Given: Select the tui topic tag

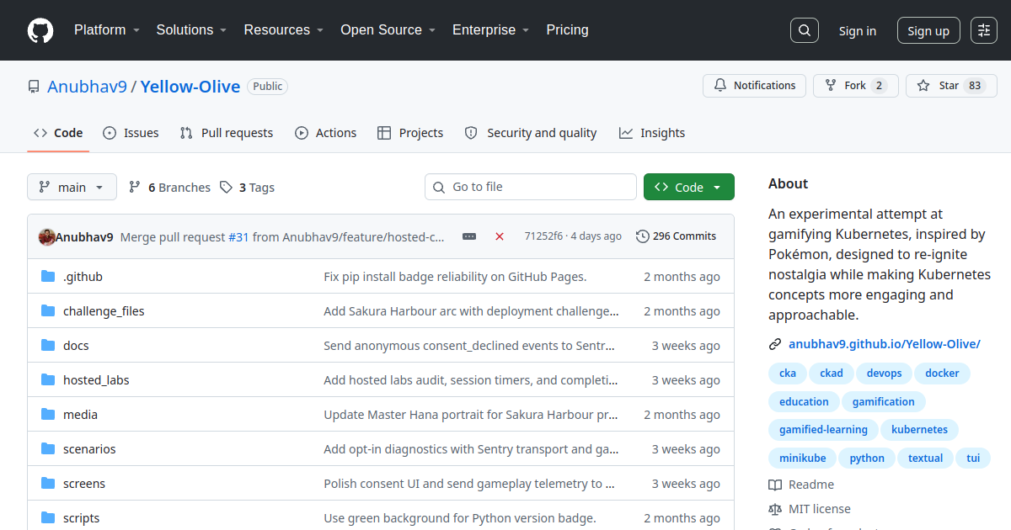Looking at the screenshot, I should pyautogui.click(x=973, y=458).
